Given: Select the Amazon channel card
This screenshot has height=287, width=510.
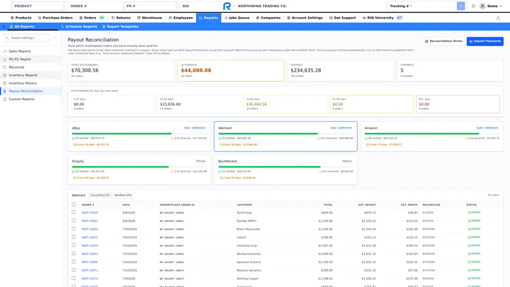Looking at the screenshot, I should (431, 137).
